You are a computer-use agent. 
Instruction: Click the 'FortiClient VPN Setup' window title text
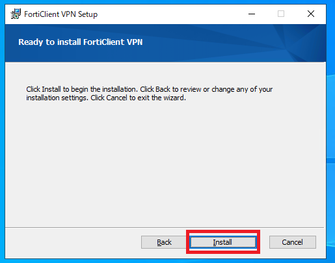(60, 14)
